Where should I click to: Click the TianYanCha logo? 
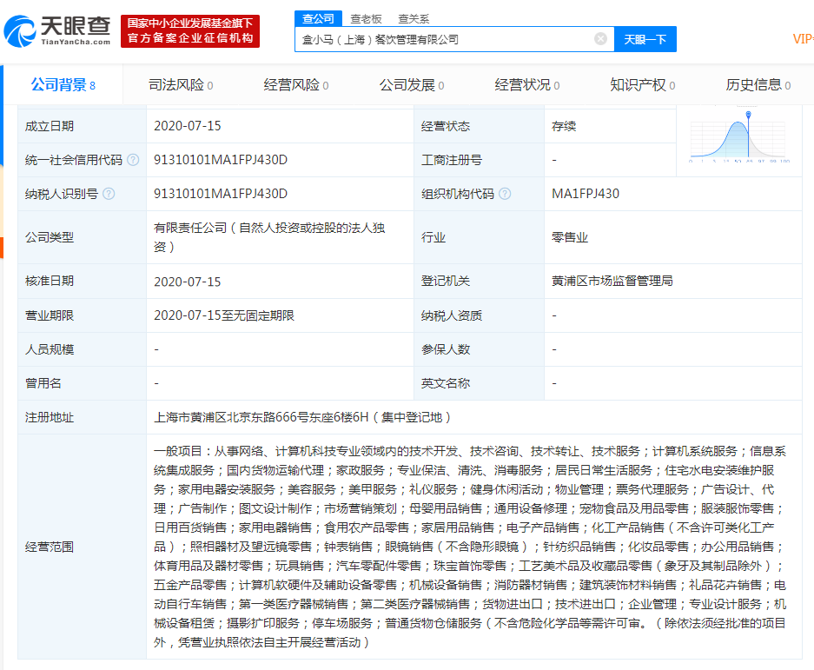57,30
